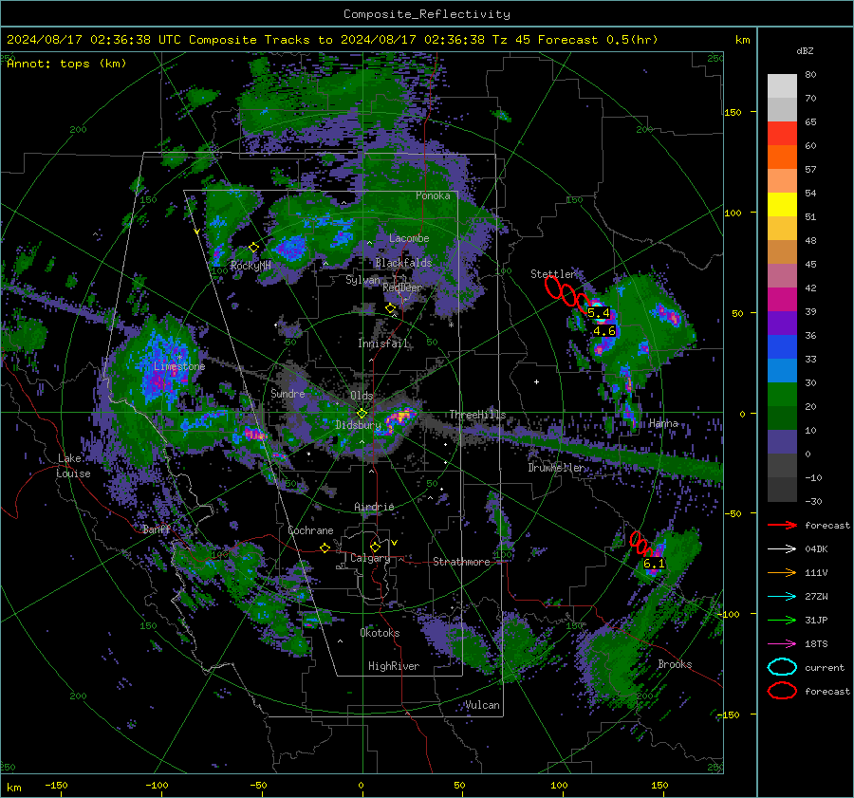Click the 'Annot: tops (km)' annotation label
The height and width of the screenshot is (798, 854).
pos(66,64)
